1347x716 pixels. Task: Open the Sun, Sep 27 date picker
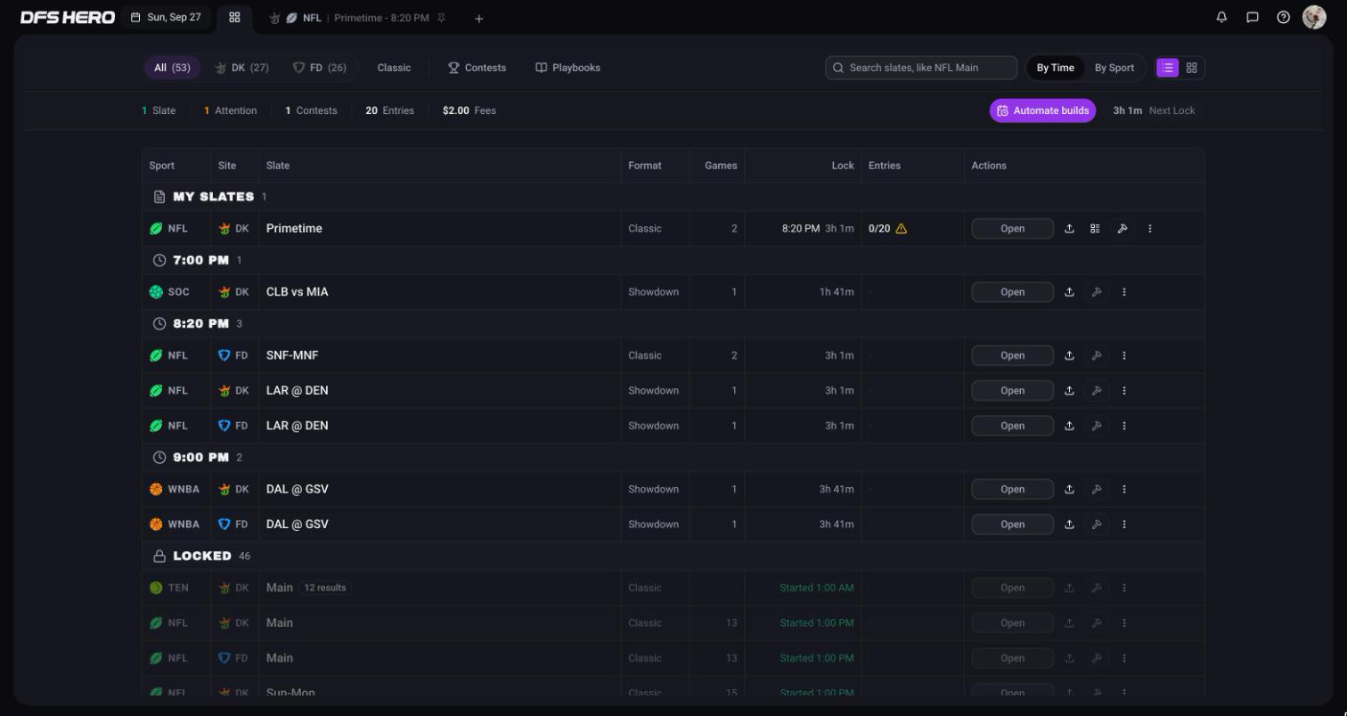tap(166, 17)
